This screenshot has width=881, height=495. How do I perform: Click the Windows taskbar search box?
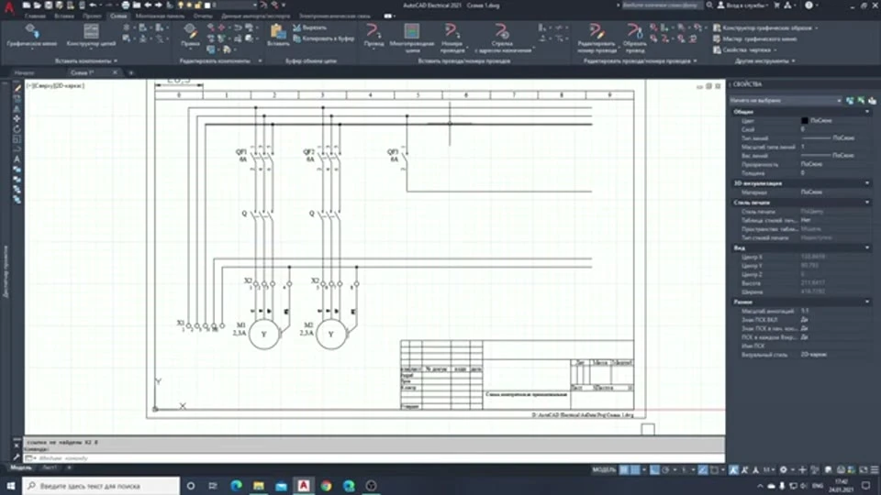click(x=101, y=486)
